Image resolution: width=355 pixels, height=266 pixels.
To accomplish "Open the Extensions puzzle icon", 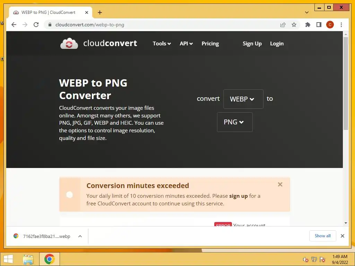I will click(308, 25).
